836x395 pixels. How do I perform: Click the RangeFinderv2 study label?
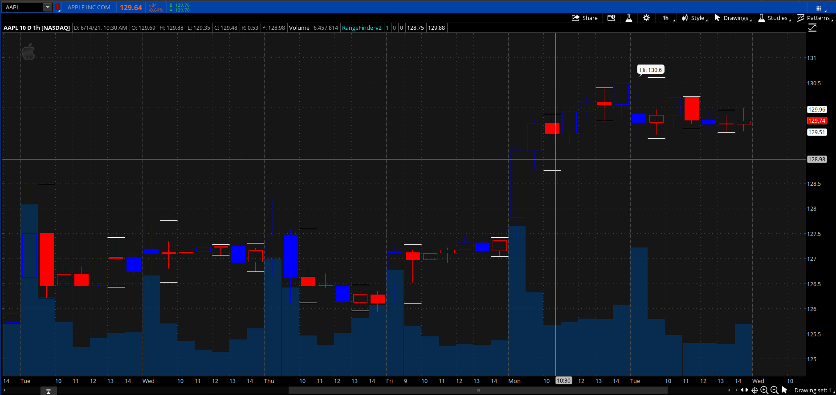point(362,28)
